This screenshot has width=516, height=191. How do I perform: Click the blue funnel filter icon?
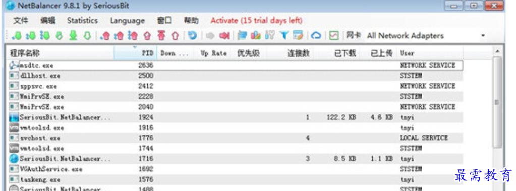(x=284, y=36)
